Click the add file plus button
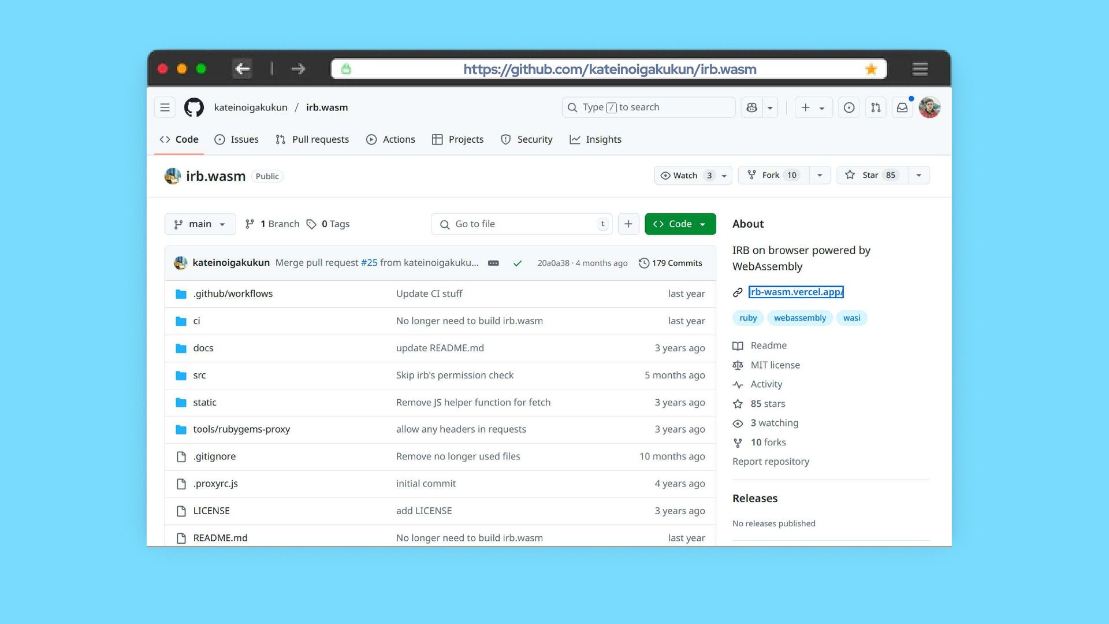 coord(628,224)
